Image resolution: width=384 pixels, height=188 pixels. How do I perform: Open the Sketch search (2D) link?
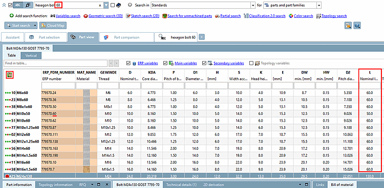click(145, 16)
